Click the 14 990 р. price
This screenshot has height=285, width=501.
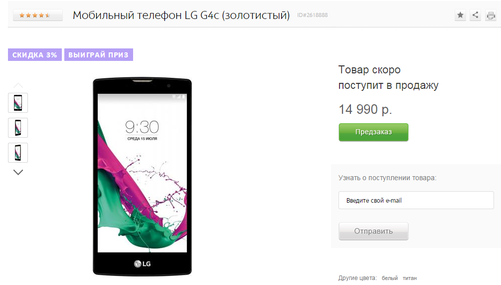tap(365, 109)
